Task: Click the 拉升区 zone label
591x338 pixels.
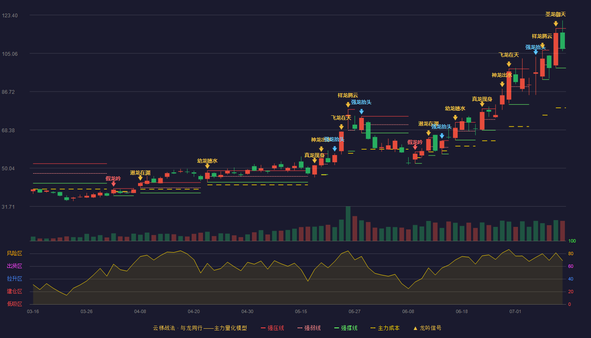Action: pos(14,279)
